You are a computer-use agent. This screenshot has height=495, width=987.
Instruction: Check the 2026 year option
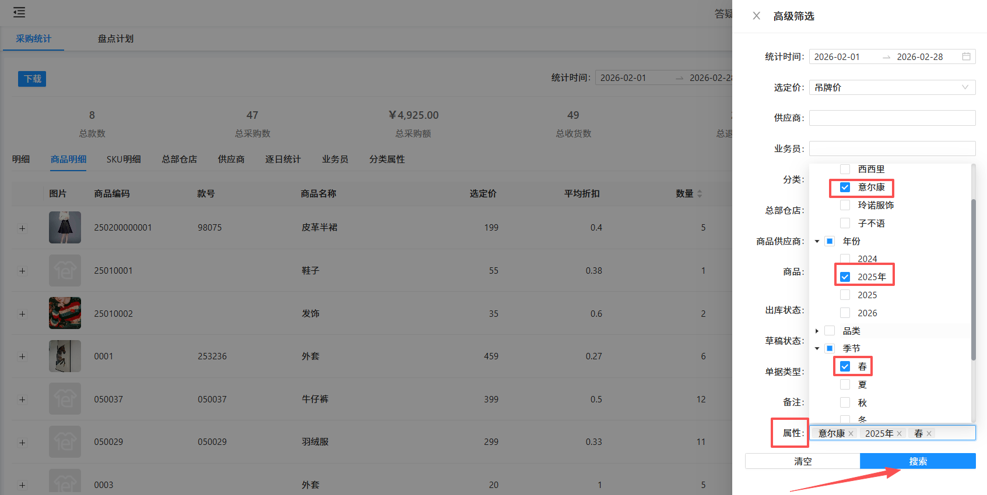click(x=845, y=313)
